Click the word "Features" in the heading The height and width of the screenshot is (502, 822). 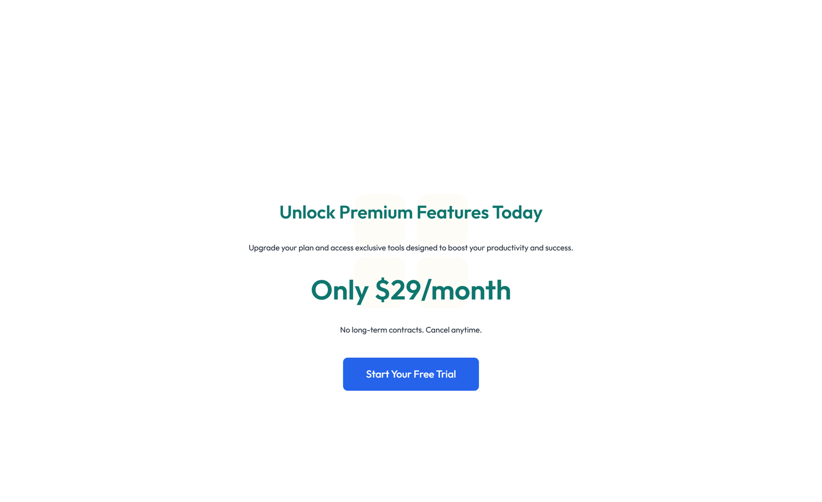pyautogui.click(x=452, y=213)
